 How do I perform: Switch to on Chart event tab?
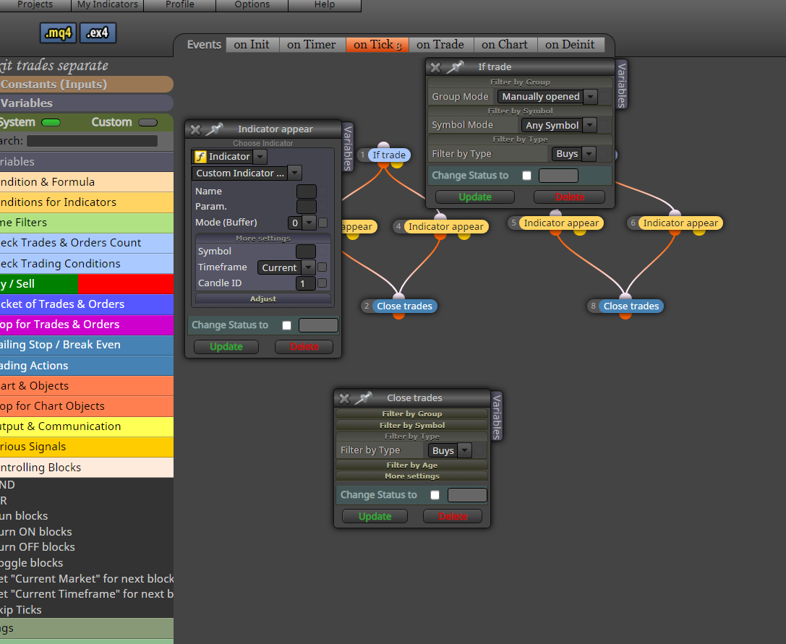click(504, 45)
